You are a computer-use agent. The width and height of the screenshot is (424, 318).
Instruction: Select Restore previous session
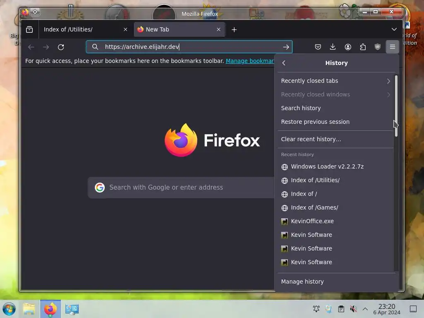(x=335, y=122)
